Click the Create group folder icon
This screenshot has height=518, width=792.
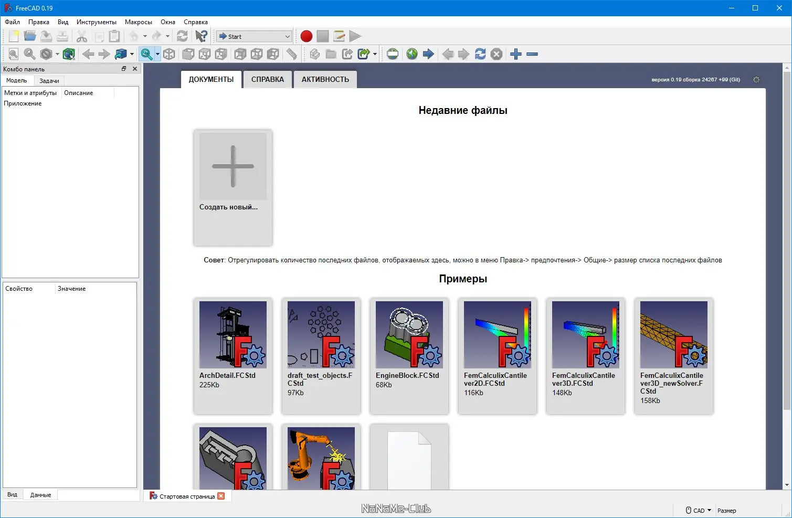pyautogui.click(x=331, y=54)
